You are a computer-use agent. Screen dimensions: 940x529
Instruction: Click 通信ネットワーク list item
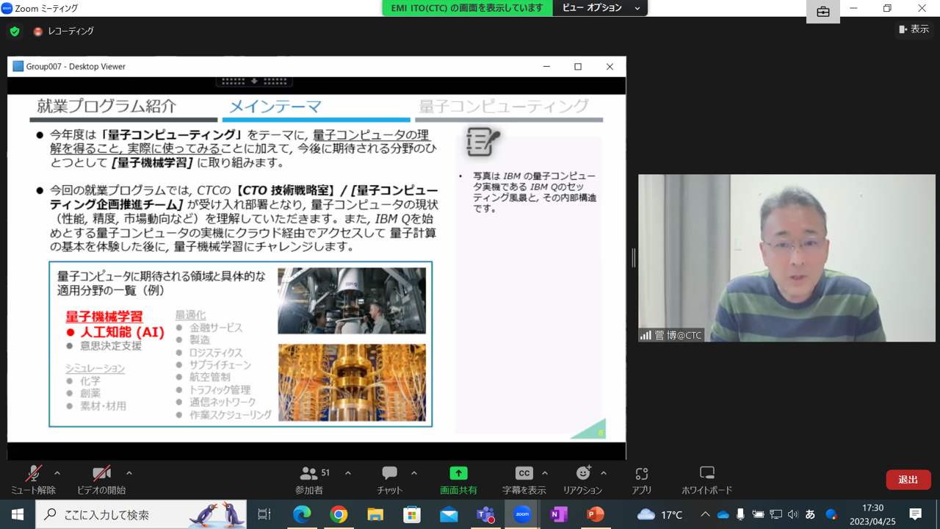(x=223, y=403)
